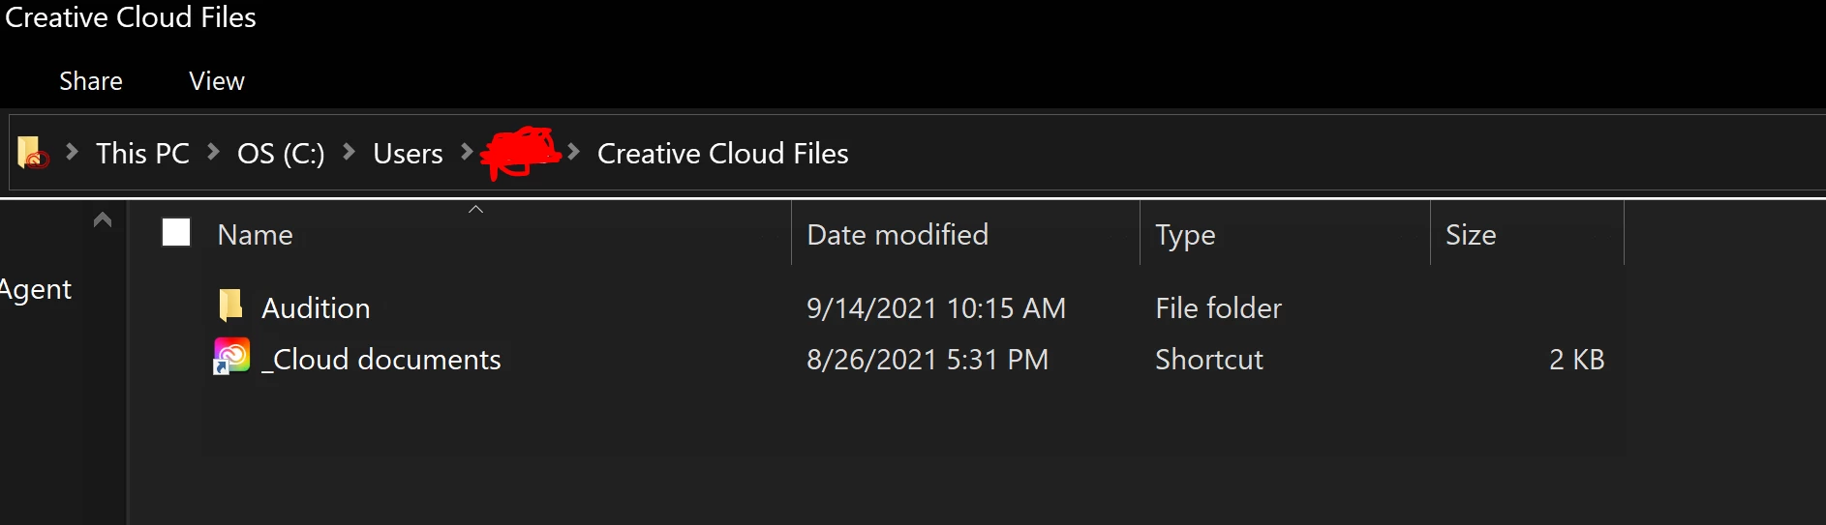Go to This PC in the breadcrumb
The width and height of the screenshot is (1826, 525).
[x=142, y=153]
